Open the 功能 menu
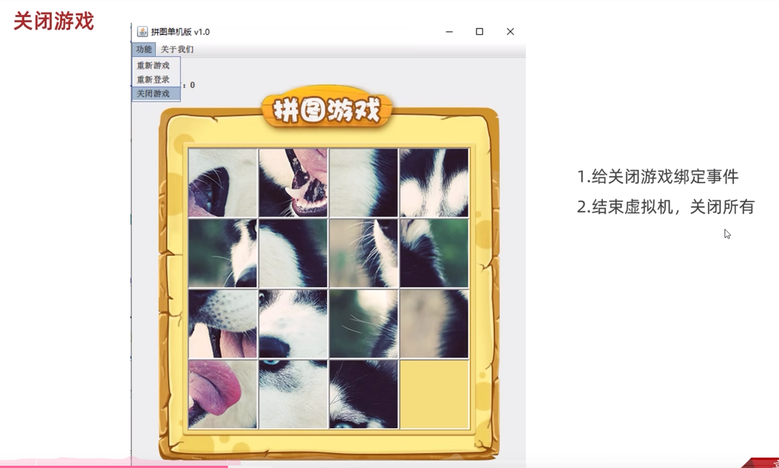Image resolution: width=779 pixels, height=468 pixels. click(x=144, y=49)
